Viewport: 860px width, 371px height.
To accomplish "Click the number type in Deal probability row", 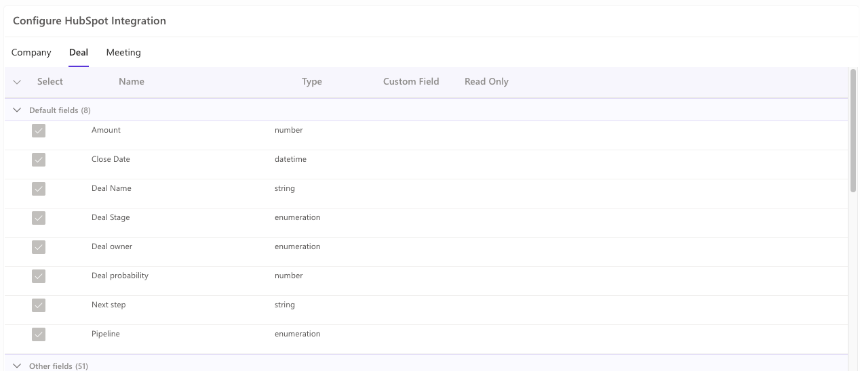I will point(289,276).
